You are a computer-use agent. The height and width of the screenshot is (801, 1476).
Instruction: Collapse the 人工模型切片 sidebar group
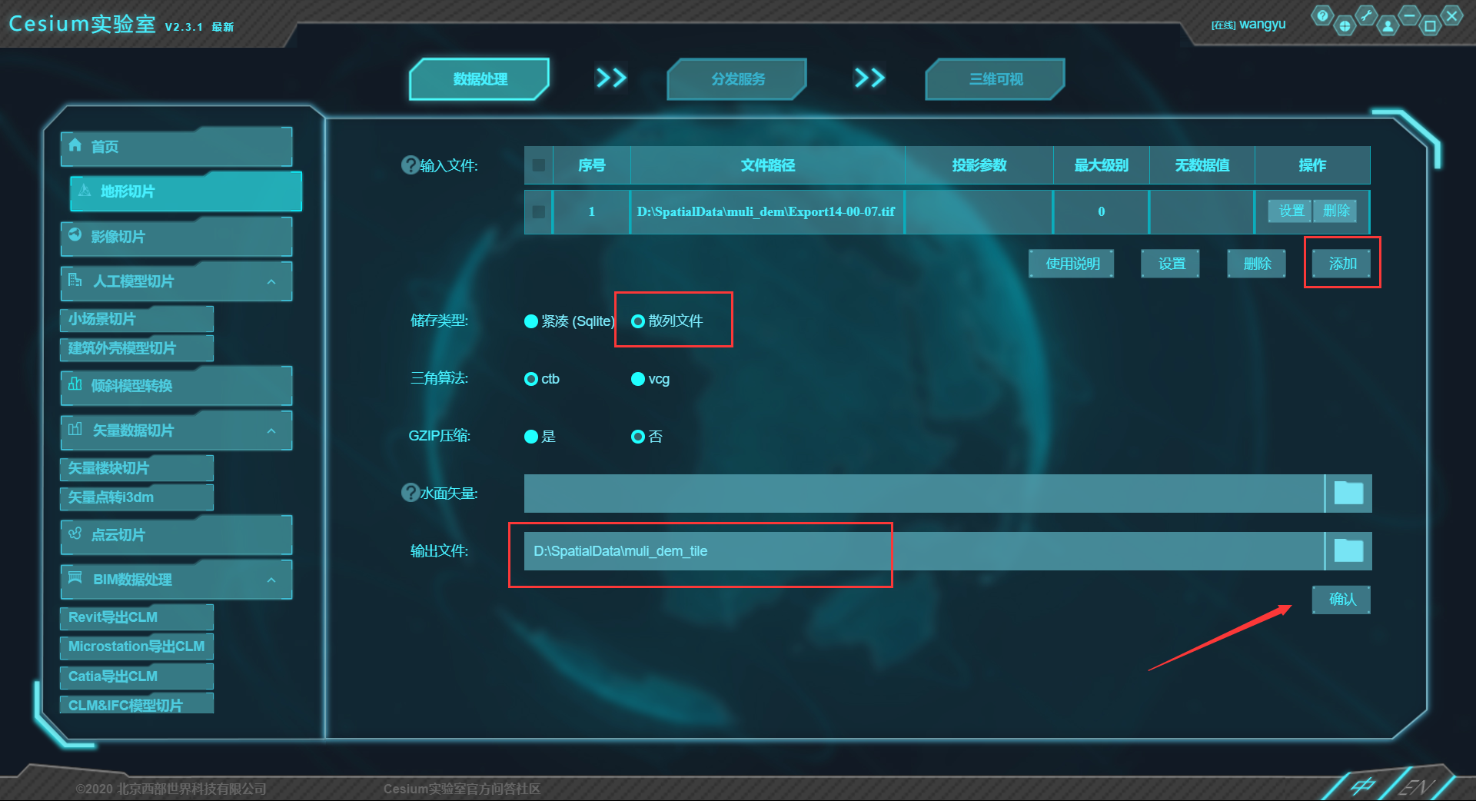point(271,281)
